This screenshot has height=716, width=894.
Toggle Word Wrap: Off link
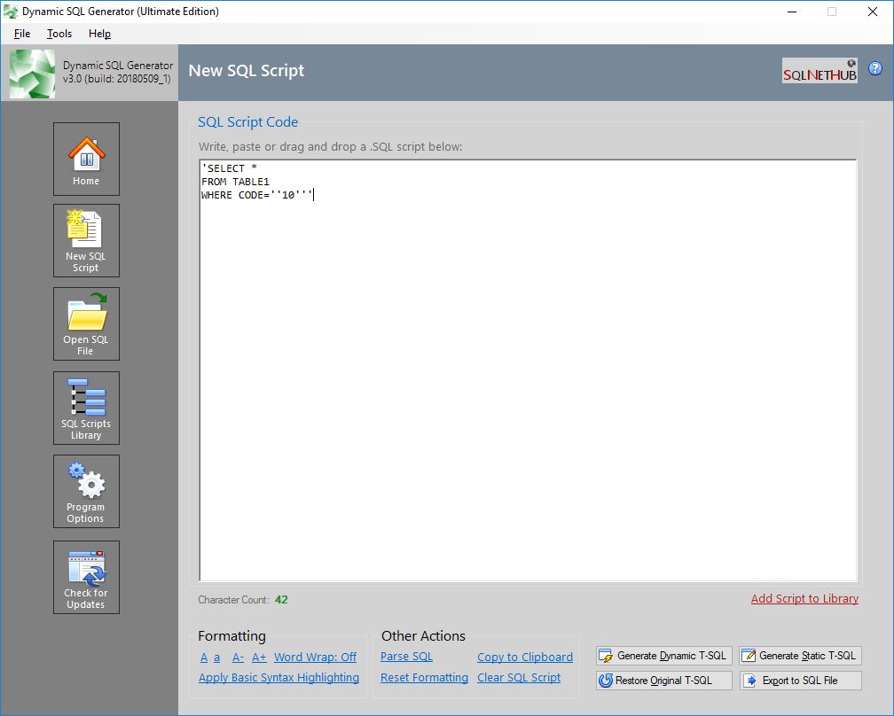[x=316, y=658]
